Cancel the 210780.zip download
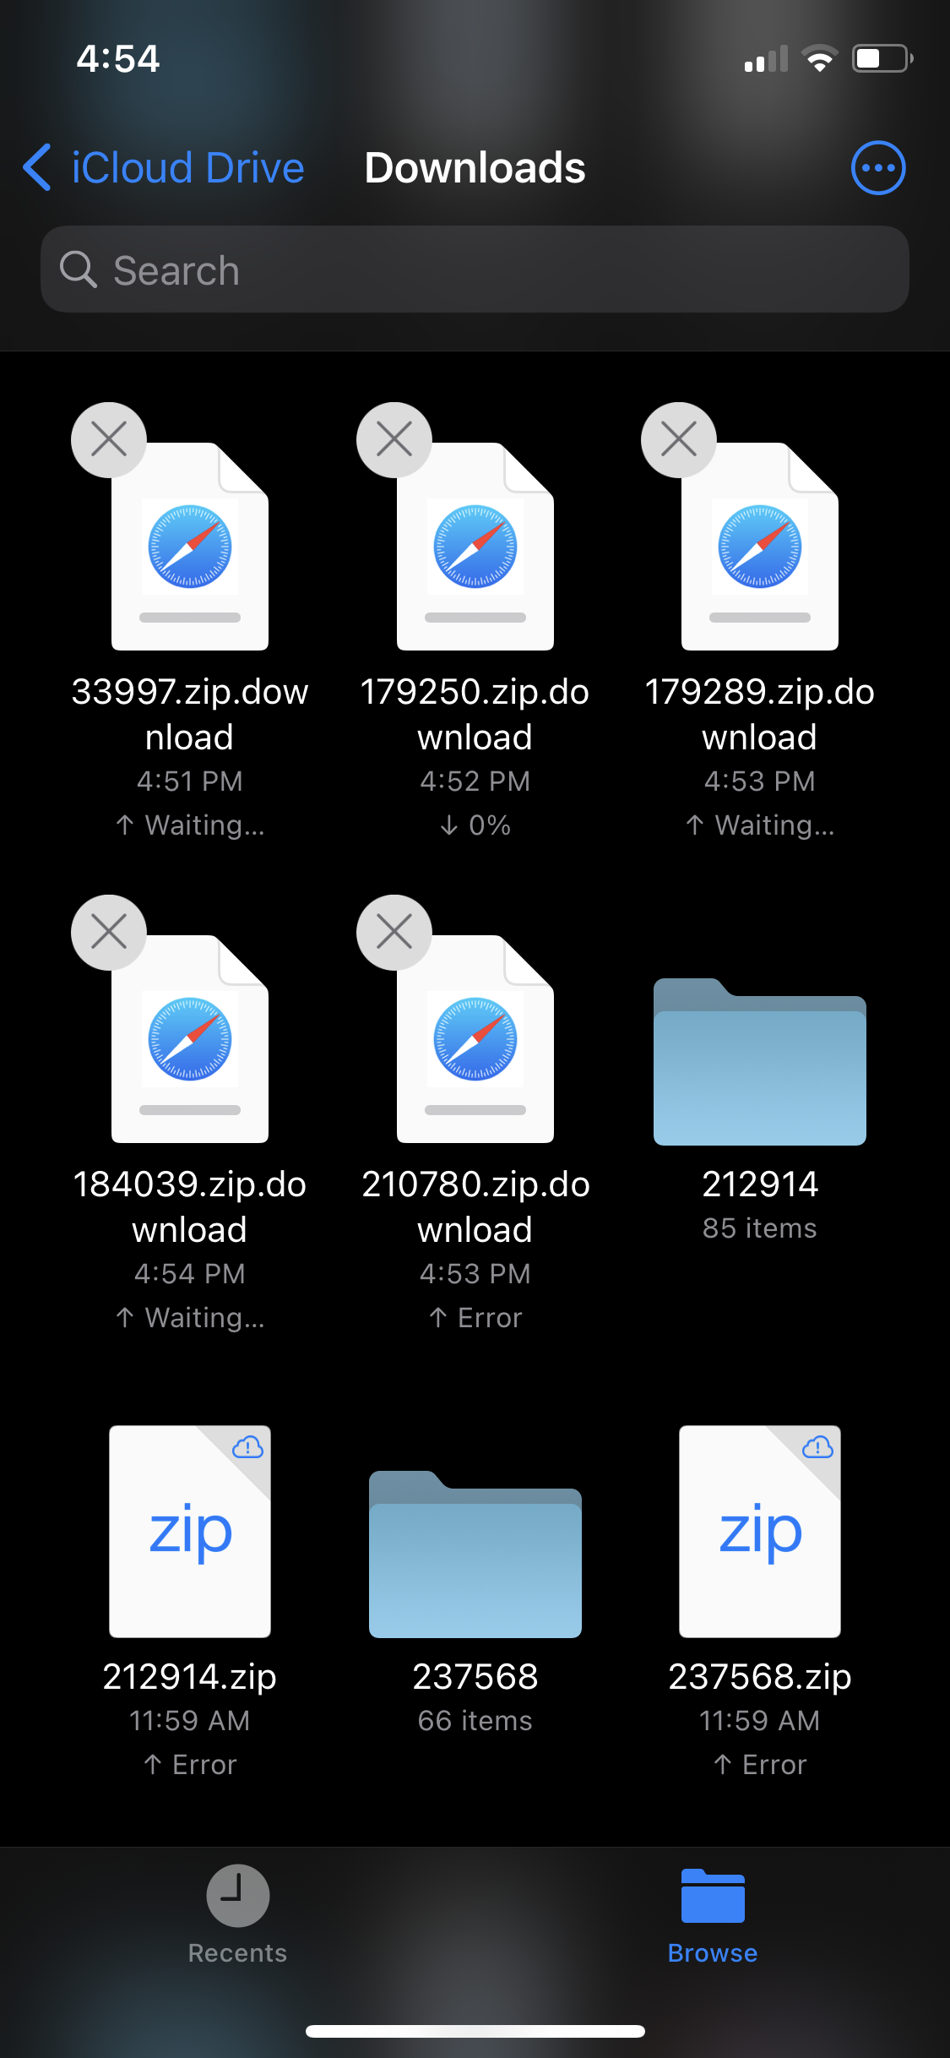The width and height of the screenshot is (950, 2058). pyautogui.click(x=394, y=933)
